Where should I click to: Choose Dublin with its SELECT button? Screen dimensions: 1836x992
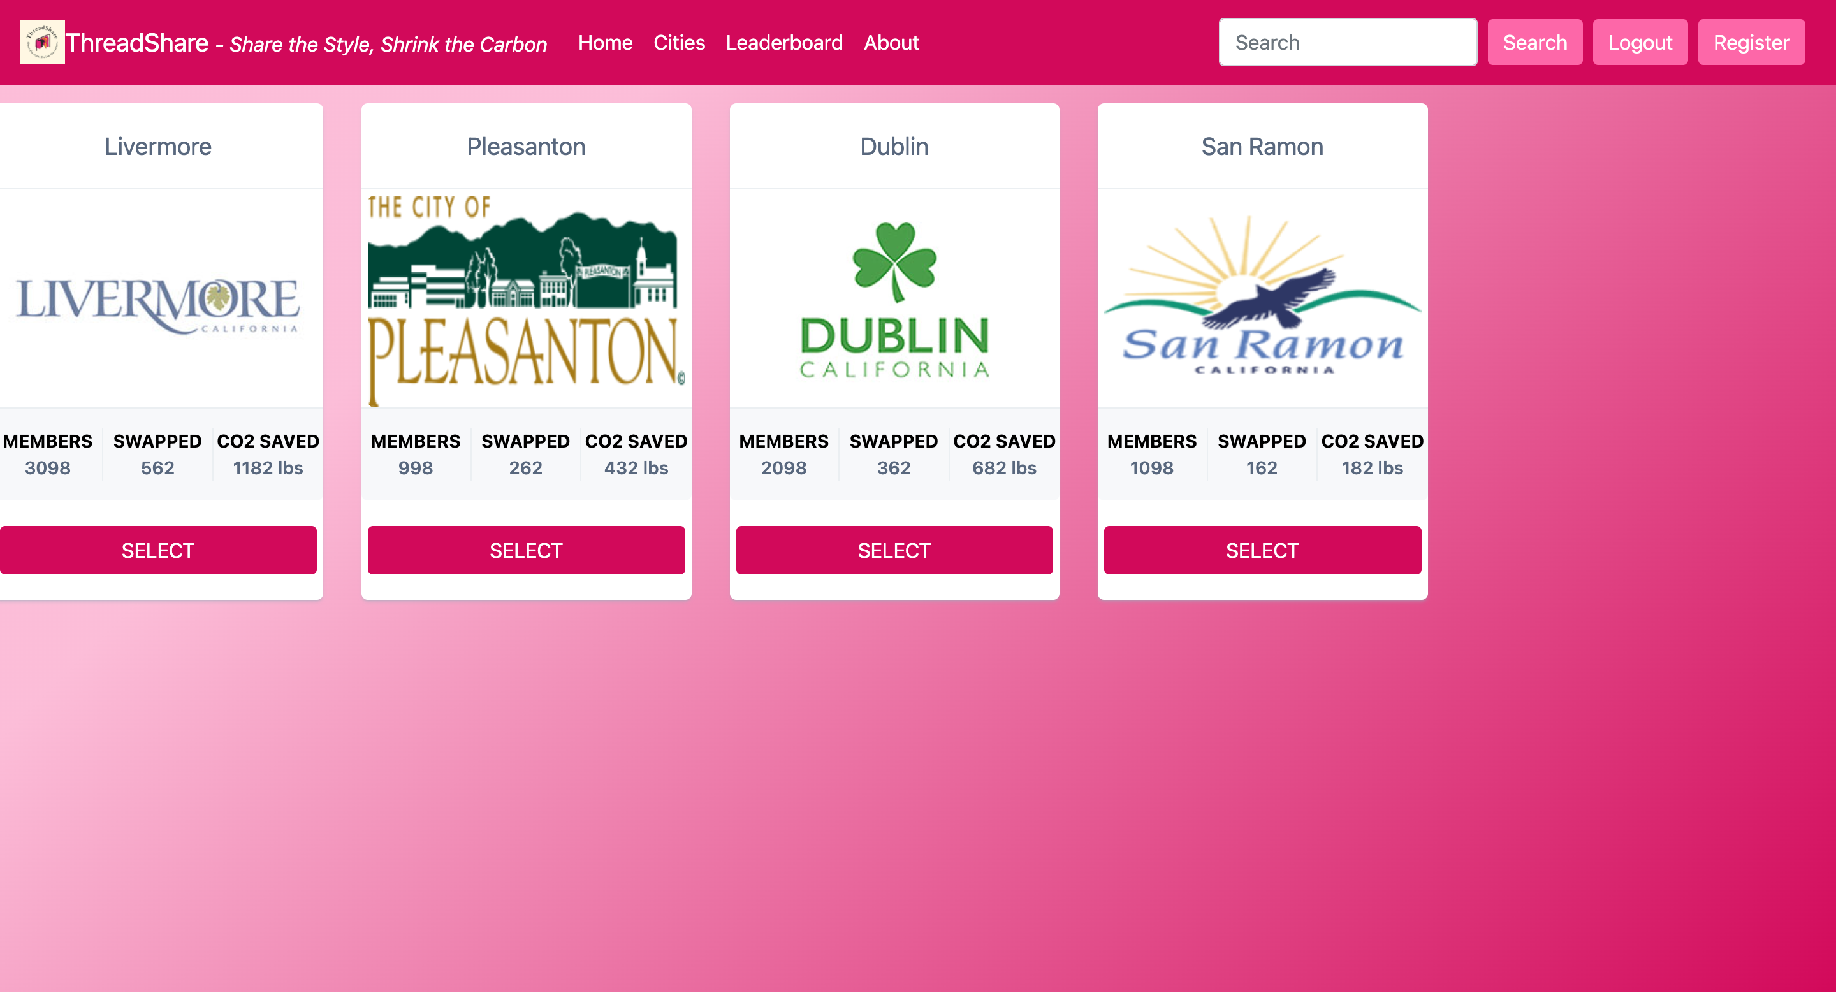click(894, 550)
